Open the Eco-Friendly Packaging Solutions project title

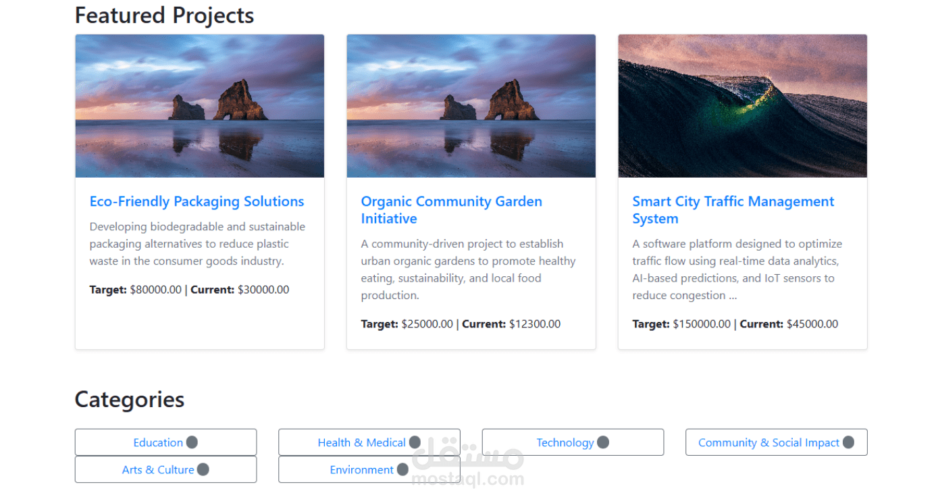[197, 201]
